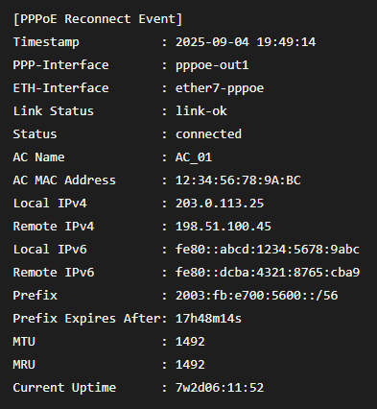Click the AC MAC Address label
The height and width of the screenshot is (409, 377).
(x=64, y=180)
